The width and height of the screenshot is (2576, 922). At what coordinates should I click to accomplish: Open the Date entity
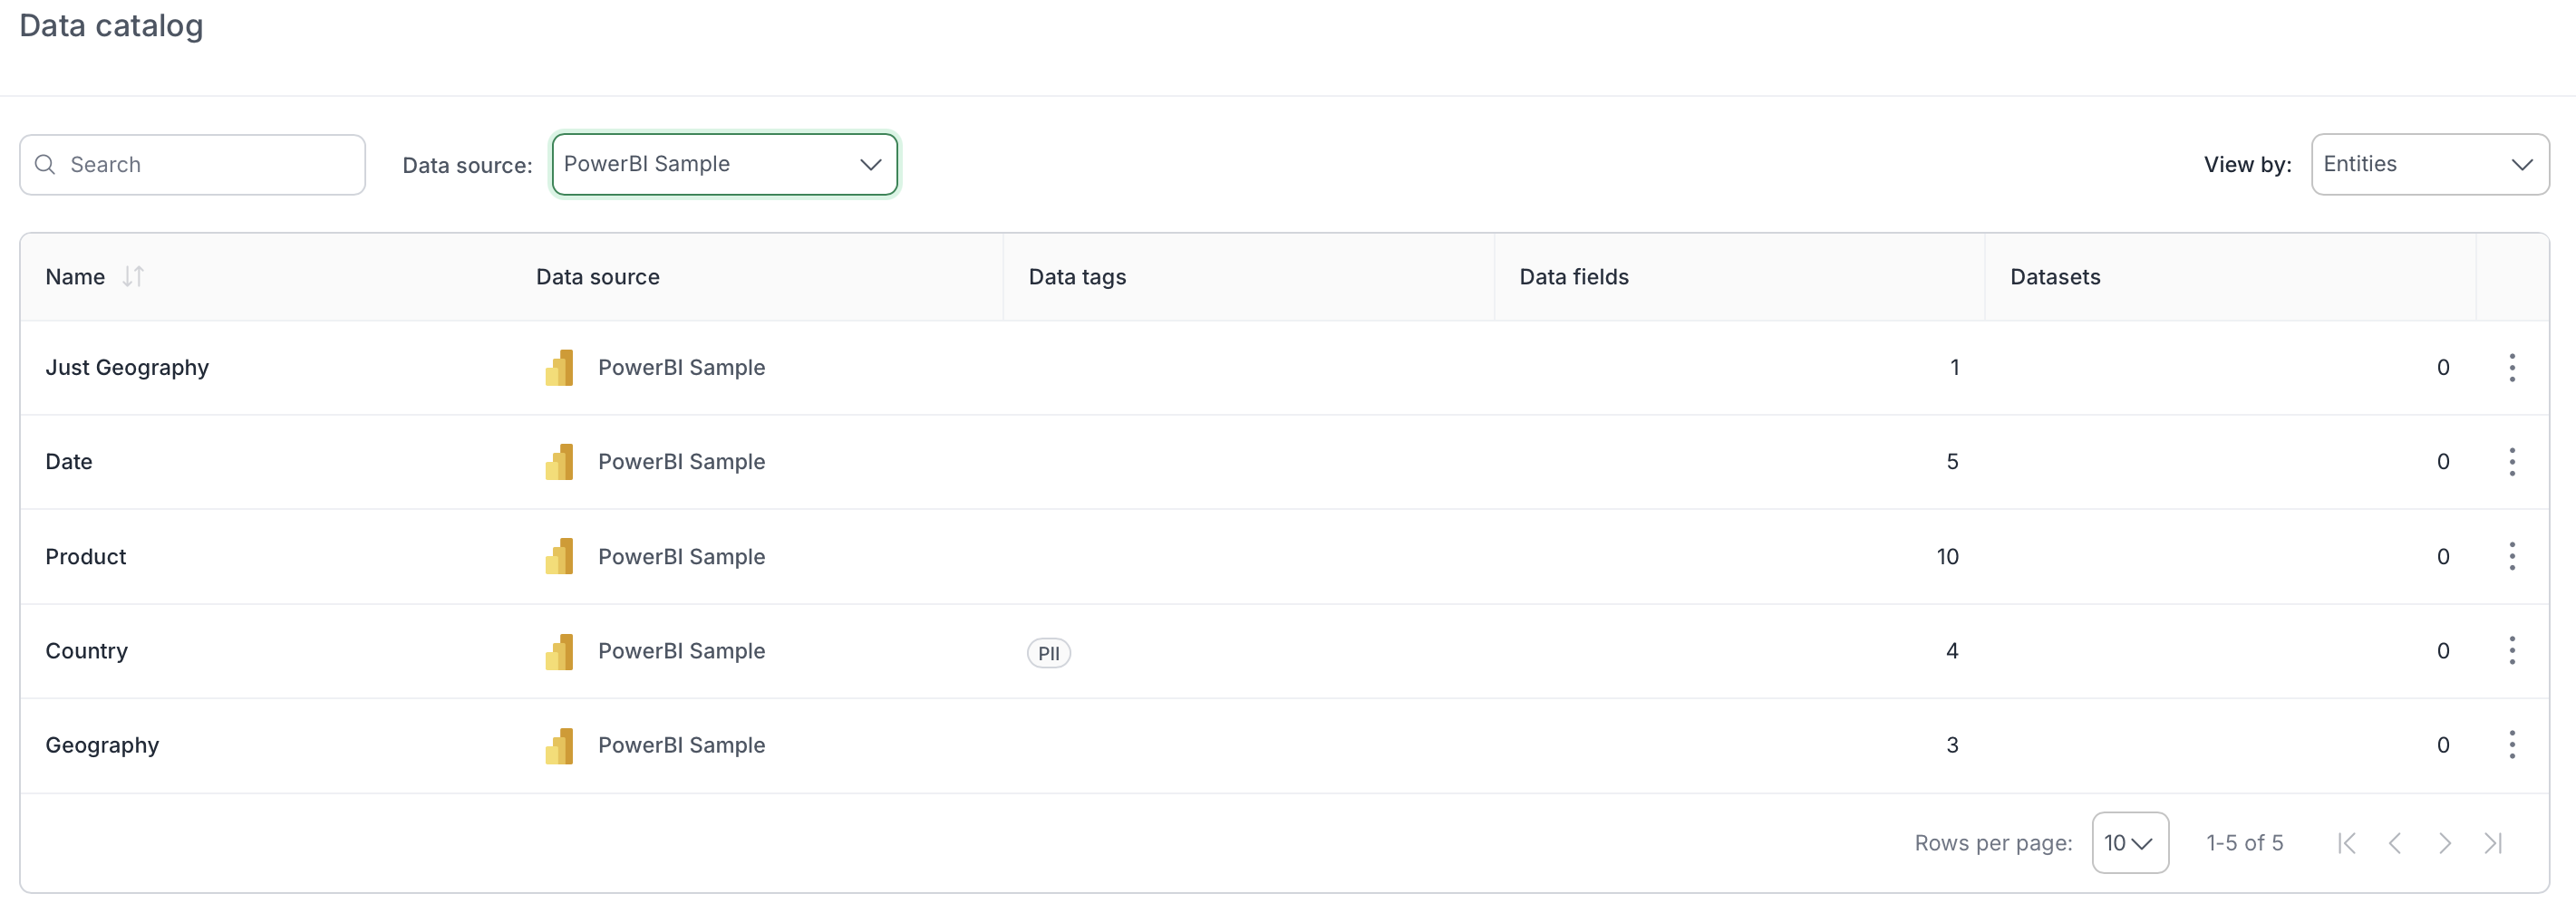(x=69, y=462)
